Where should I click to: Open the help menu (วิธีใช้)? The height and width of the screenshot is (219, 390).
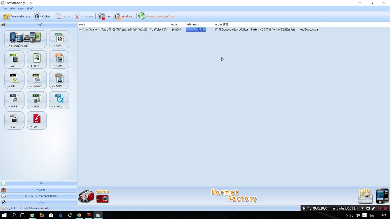point(30,9)
